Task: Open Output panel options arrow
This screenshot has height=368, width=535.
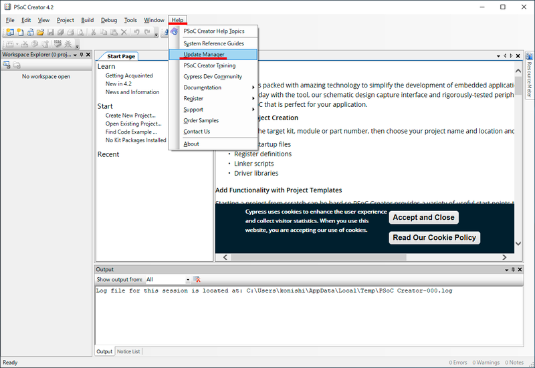Action: pos(507,270)
